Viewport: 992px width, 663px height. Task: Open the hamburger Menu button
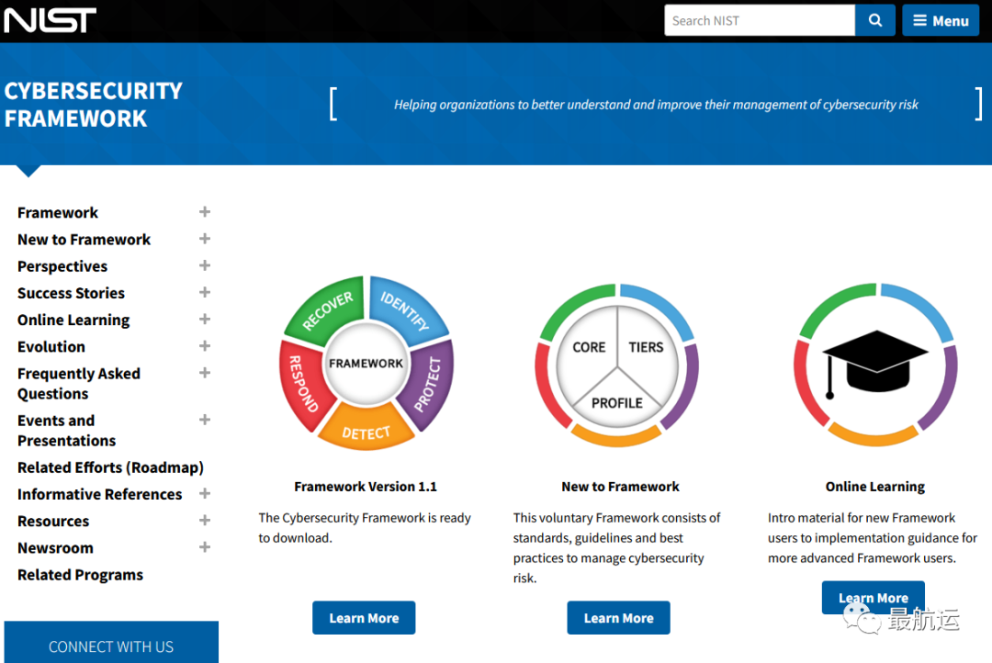pos(941,20)
